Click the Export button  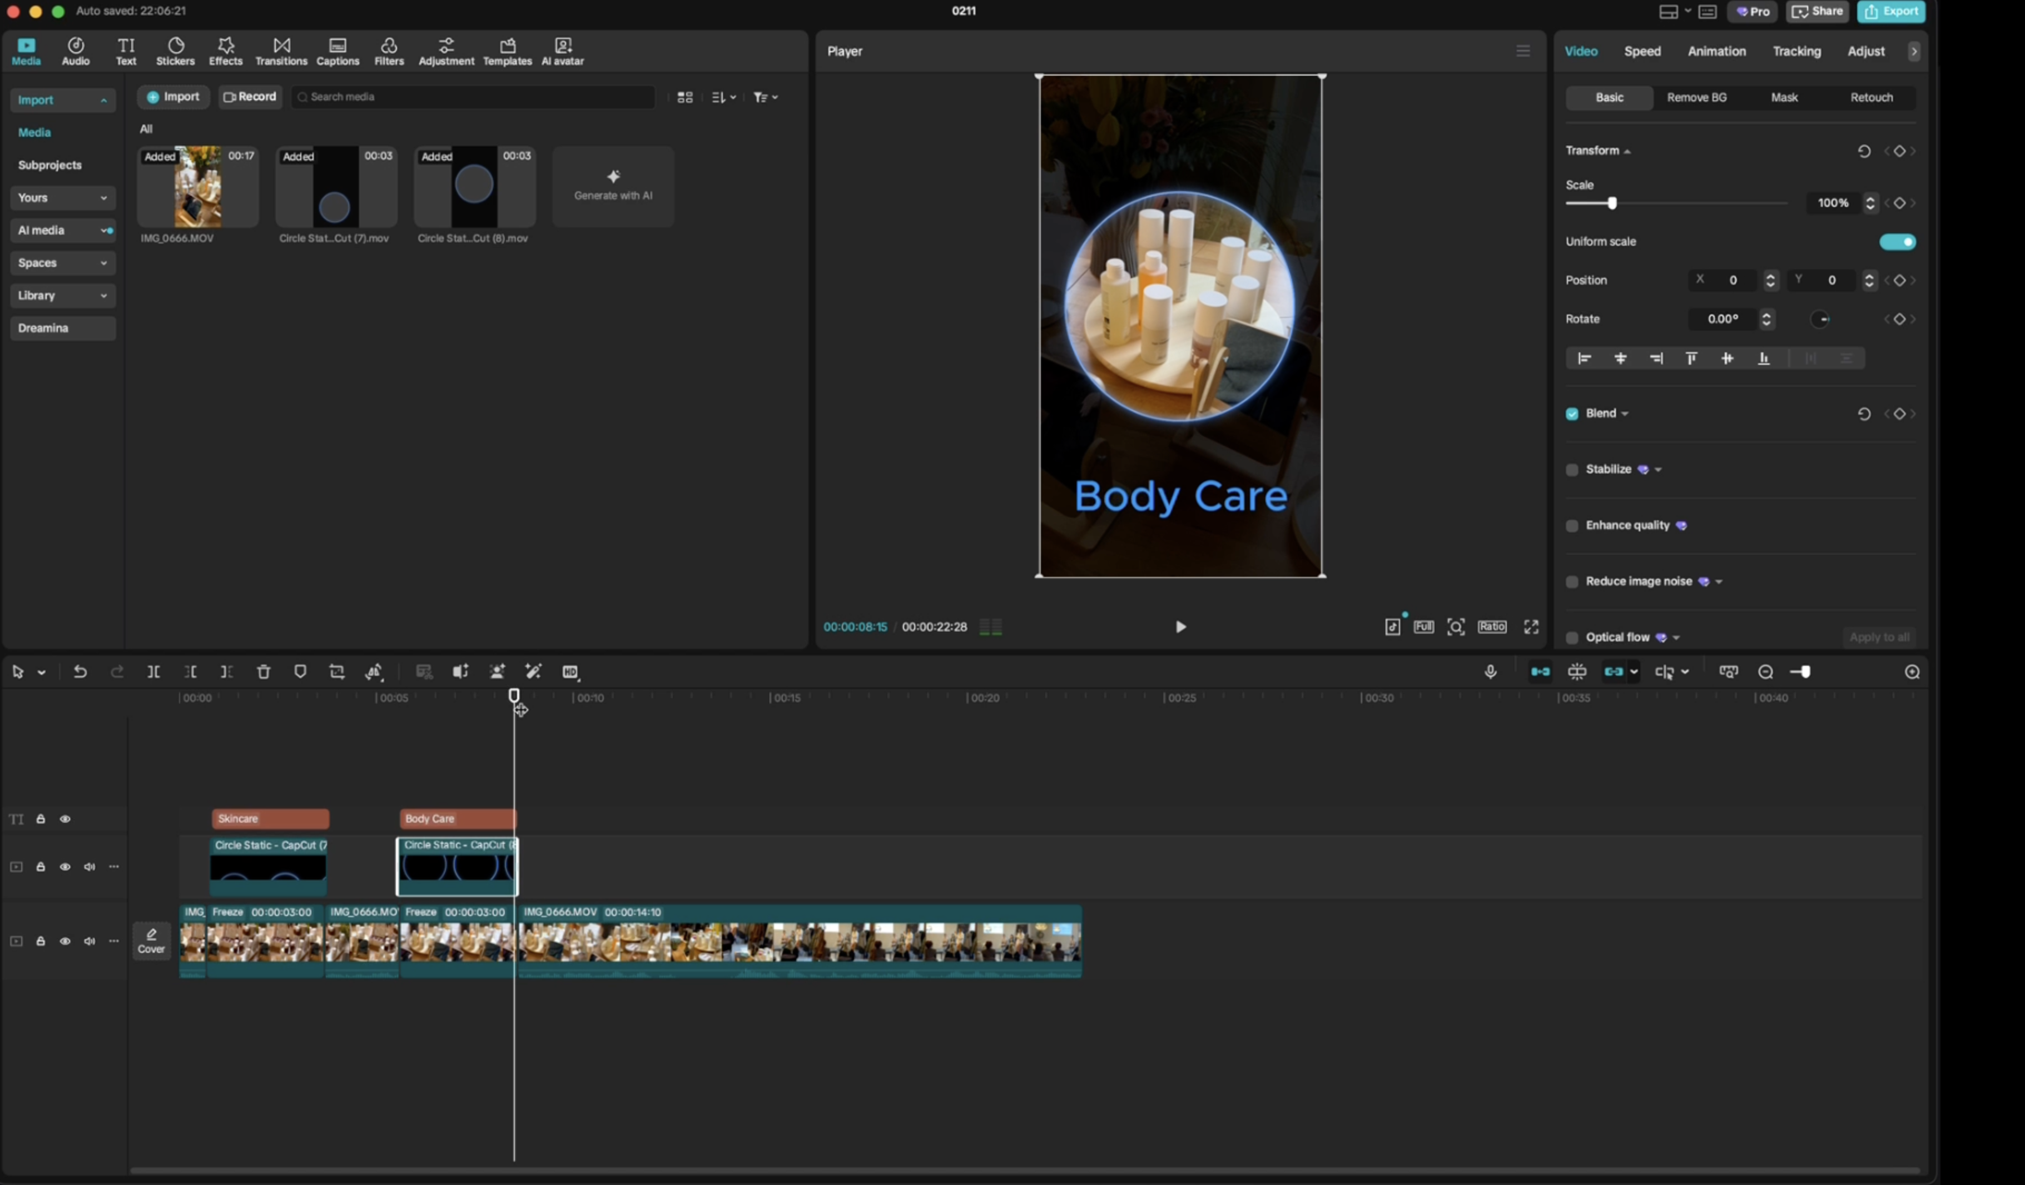(1892, 11)
